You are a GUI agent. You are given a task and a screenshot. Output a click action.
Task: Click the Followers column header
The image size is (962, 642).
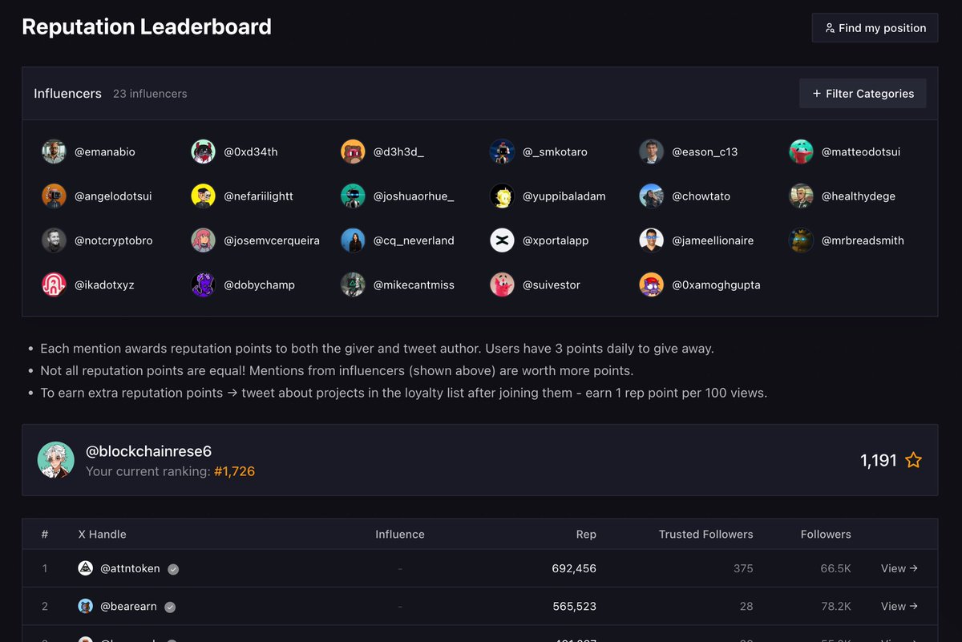[826, 535]
